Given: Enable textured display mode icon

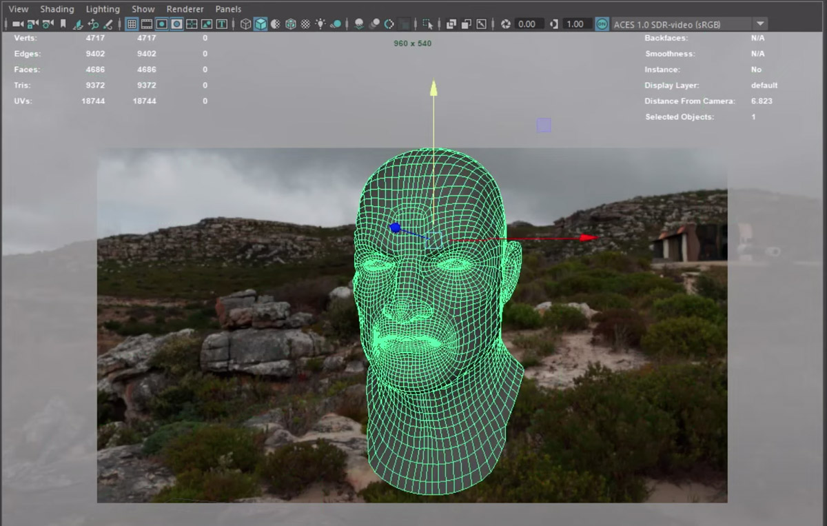Looking at the screenshot, I should pyautogui.click(x=307, y=24).
